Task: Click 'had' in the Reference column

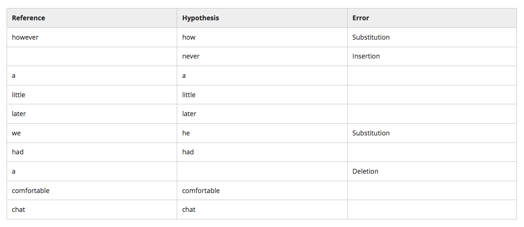Action: point(17,152)
